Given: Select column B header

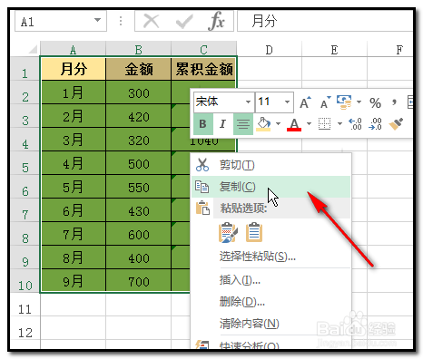Looking at the screenshot, I should (139, 49).
